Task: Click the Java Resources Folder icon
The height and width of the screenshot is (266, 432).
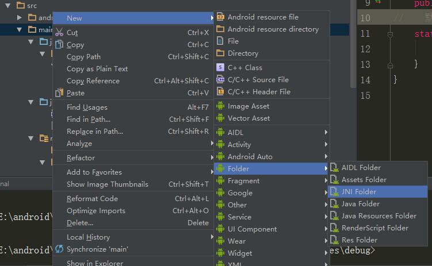Action: (x=334, y=216)
